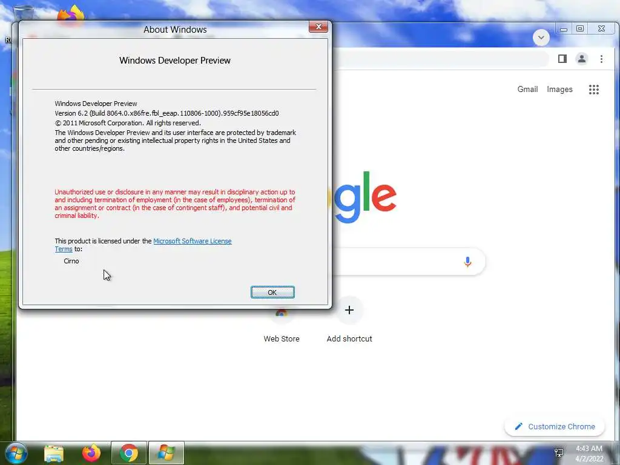Open the Windows Start orb
Screen dimensions: 620x465
[x=16, y=453]
